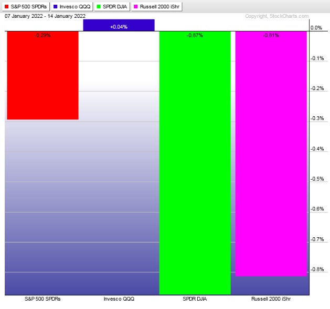The height and width of the screenshot is (309, 330).
Task: Click the S&P 500 SPDRs x-axis label
Action: pos(42,299)
